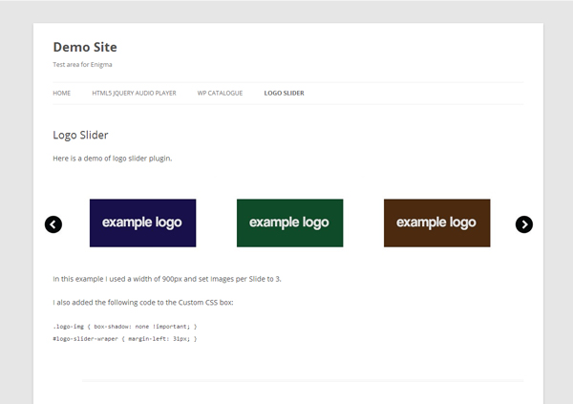Select the brown example logo
Image resolution: width=573 pixels, height=404 pixels.
click(436, 223)
